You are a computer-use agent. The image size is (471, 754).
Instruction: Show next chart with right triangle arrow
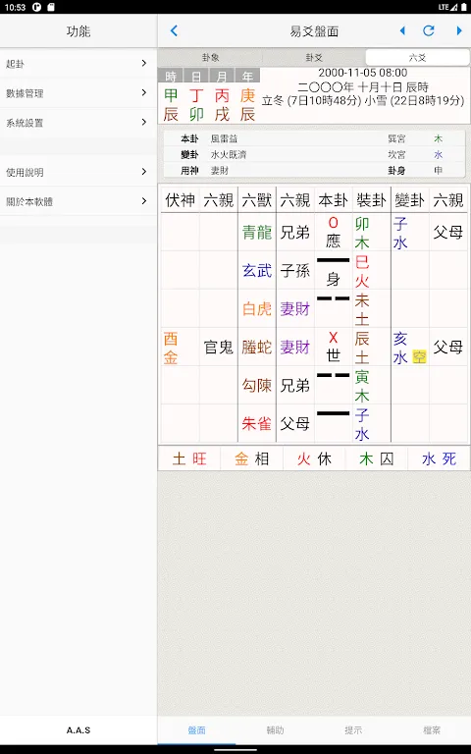tap(459, 30)
